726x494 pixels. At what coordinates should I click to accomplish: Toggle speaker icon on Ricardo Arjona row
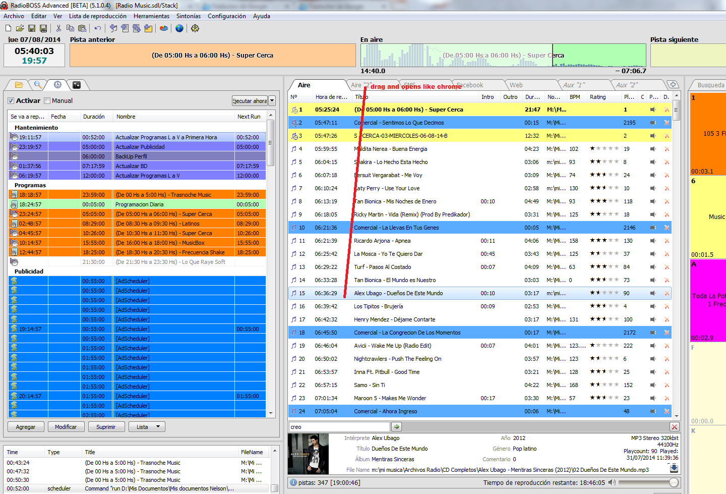653,241
